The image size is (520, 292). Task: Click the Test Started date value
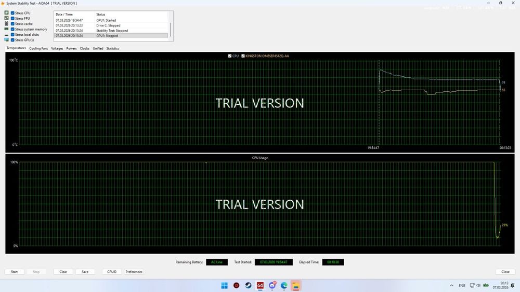click(x=274, y=262)
